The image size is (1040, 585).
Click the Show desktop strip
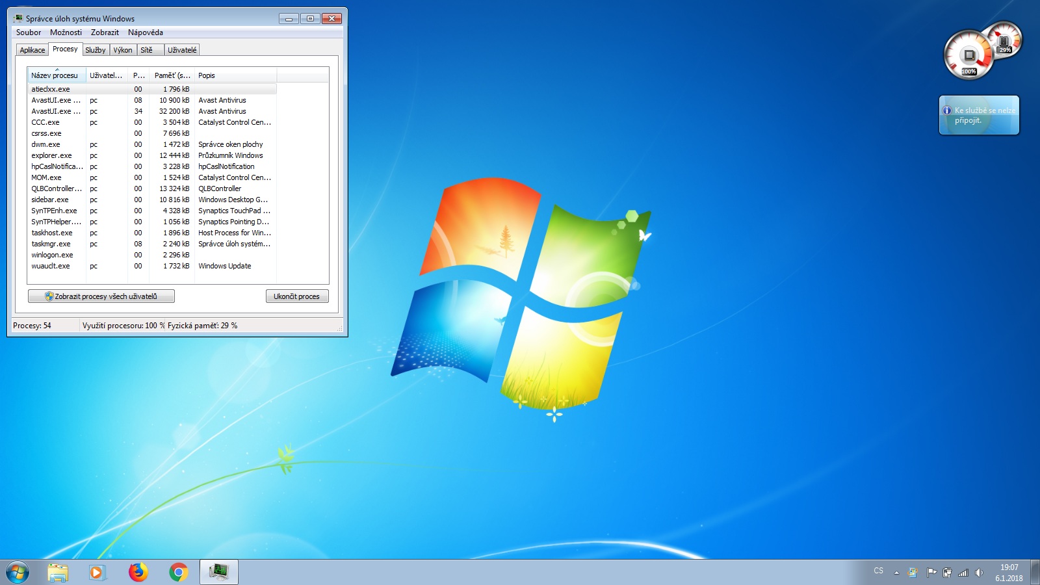pyautogui.click(x=1035, y=573)
